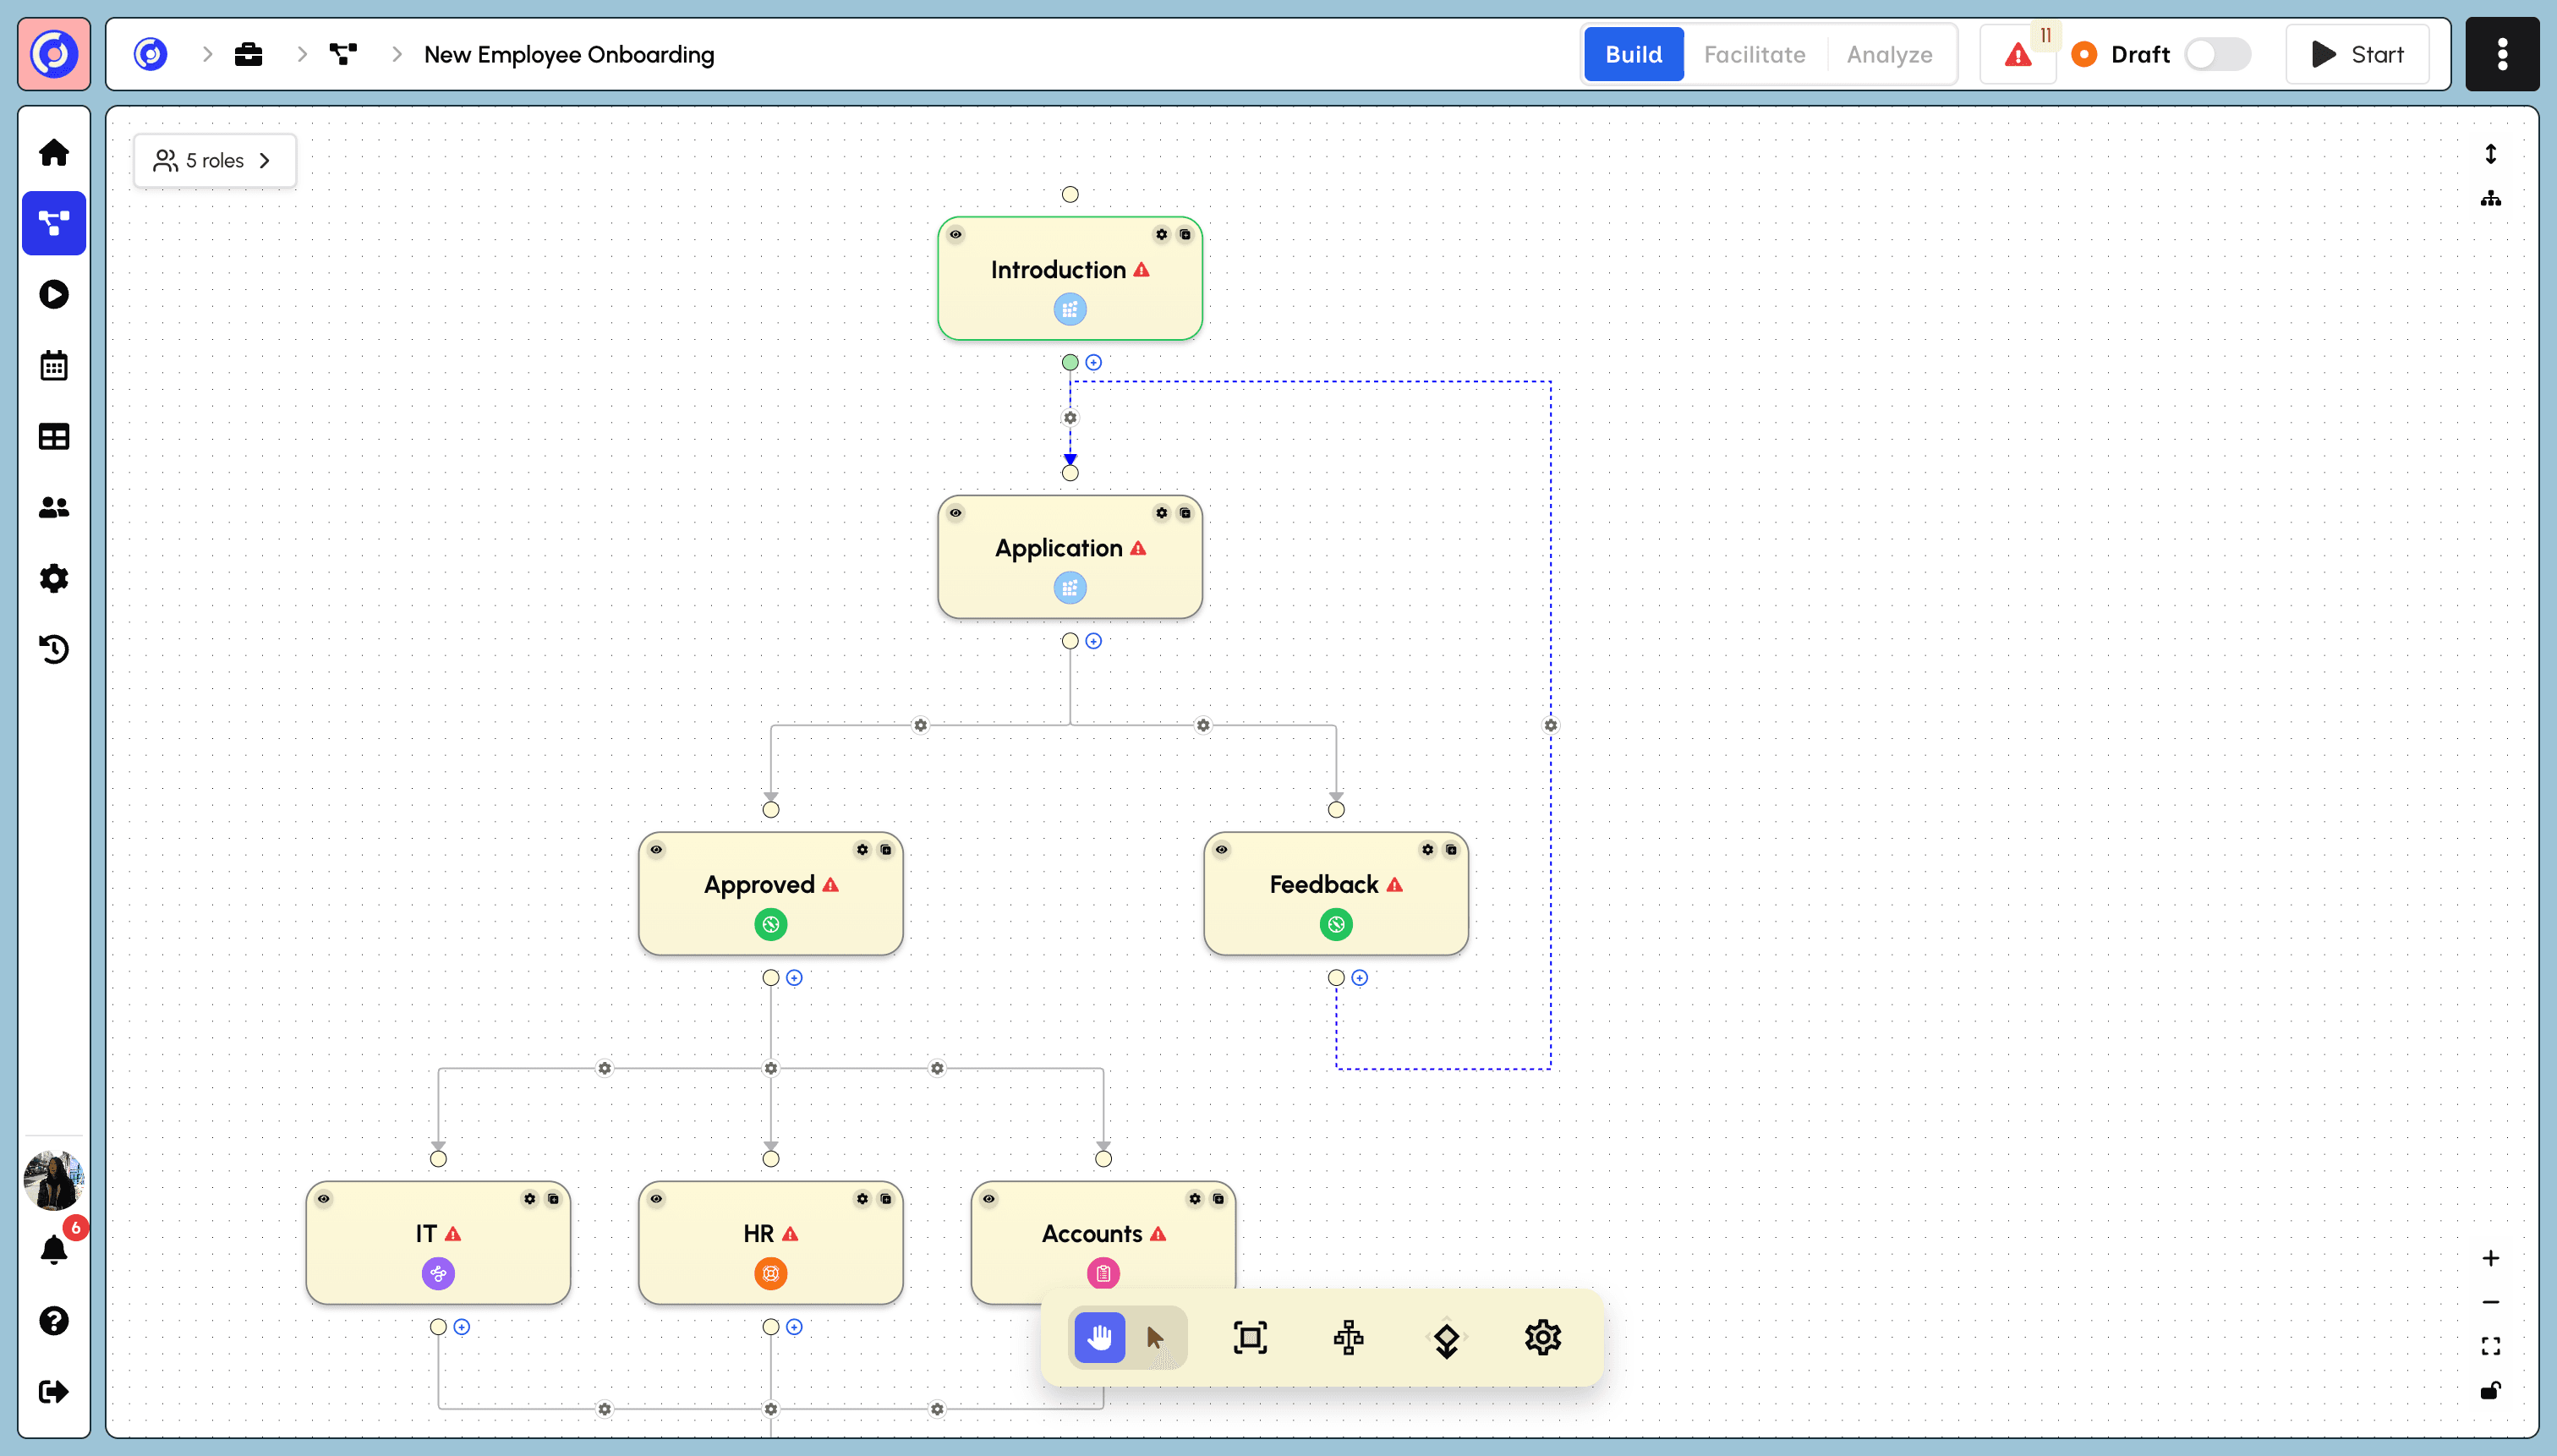Select the workflow builder sidebar icon

click(x=54, y=223)
